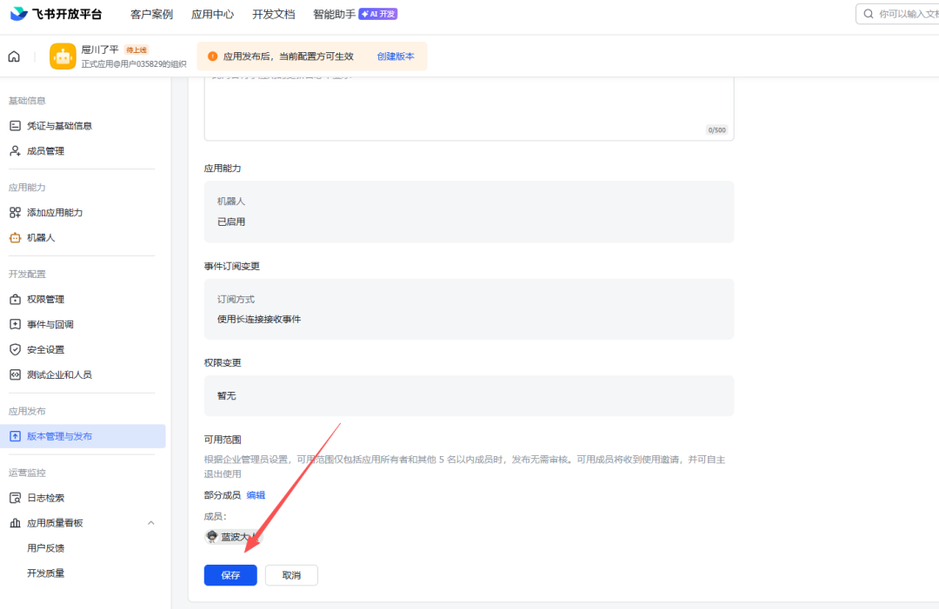
Task: Click the document search input field
Action: click(904, 14)
